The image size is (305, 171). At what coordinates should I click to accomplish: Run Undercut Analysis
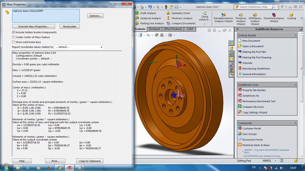point(148,18)
